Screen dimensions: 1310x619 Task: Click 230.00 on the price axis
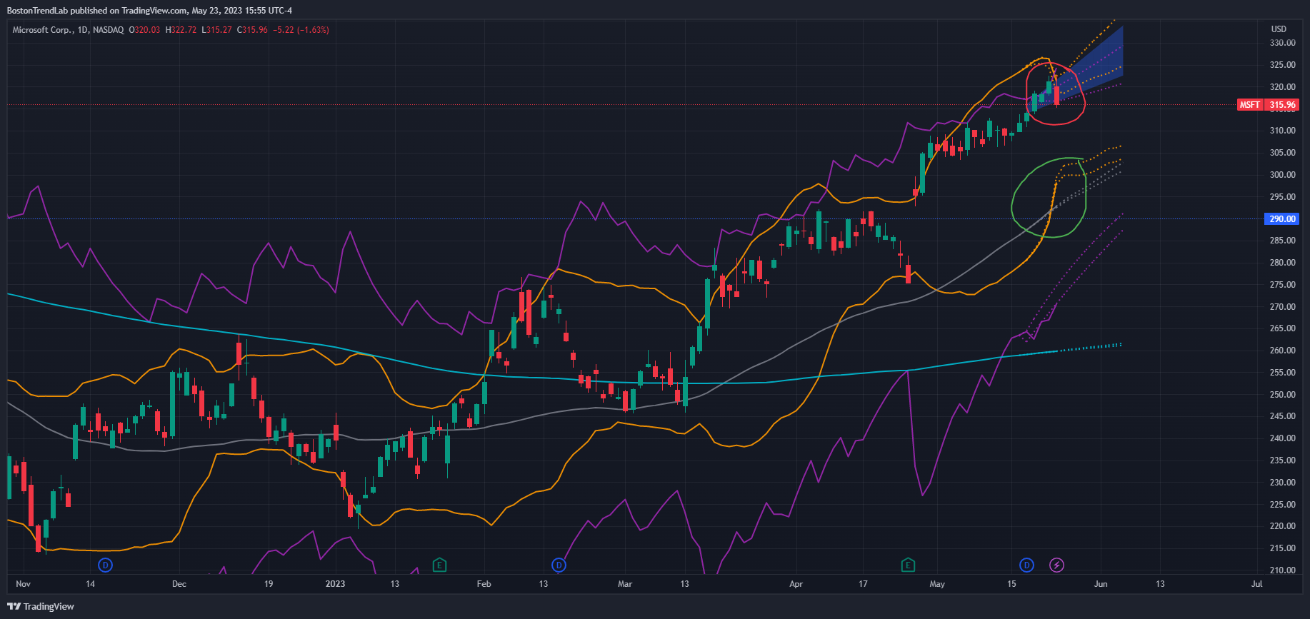[1282, 483]
